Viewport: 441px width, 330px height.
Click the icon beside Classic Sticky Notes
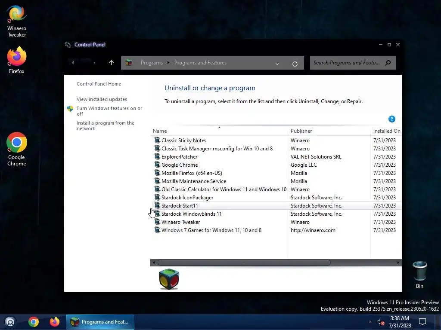(x=157, y=140)
